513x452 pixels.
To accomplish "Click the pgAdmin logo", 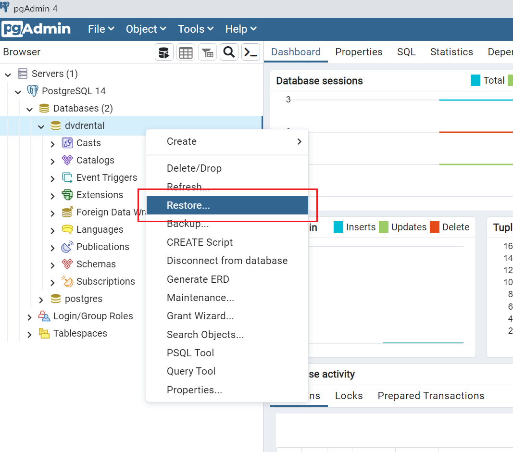I will [36, 29].
